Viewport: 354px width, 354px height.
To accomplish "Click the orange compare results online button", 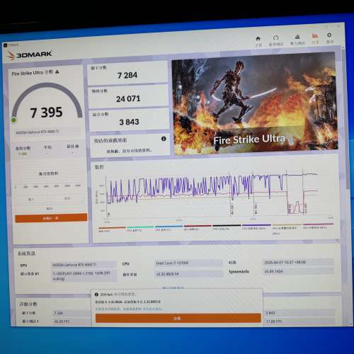I will click(x=51, y=218).
